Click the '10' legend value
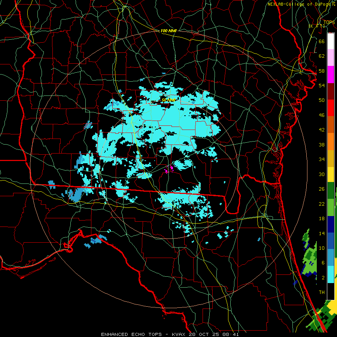This screenshot has width=337, height=337. click(x=322, y=248)
